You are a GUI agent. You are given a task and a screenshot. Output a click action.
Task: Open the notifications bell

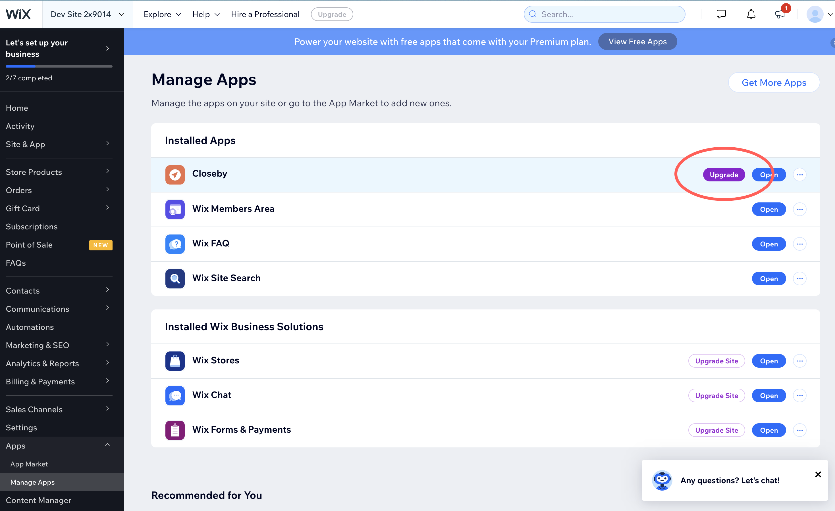pyautogui.click(x=751, y=14)
